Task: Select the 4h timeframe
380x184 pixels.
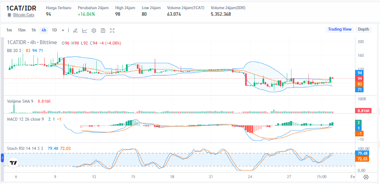Action: pos(44,30)
